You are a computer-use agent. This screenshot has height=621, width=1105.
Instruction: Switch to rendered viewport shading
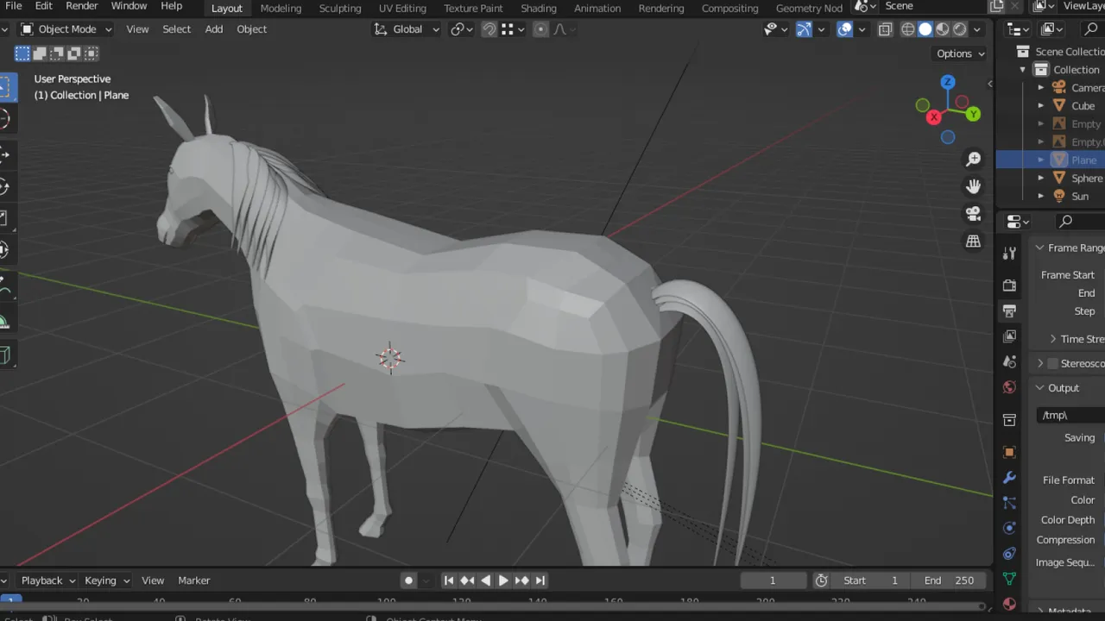pos(959,29)
